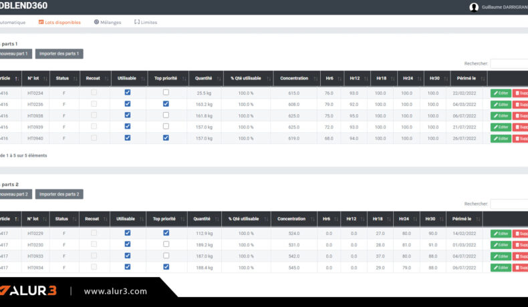Click Importer des parts 1 button
Image resolution: width=528 pixels, height=307 pixels.
(x=59, y=54)
